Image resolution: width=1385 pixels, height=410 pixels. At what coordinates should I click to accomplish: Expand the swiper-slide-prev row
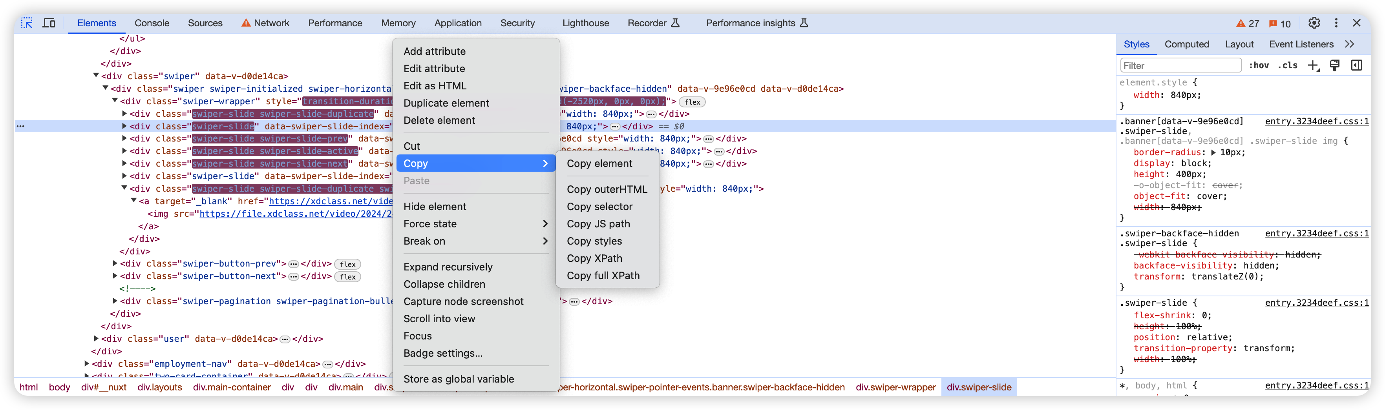tap(124, 138)
